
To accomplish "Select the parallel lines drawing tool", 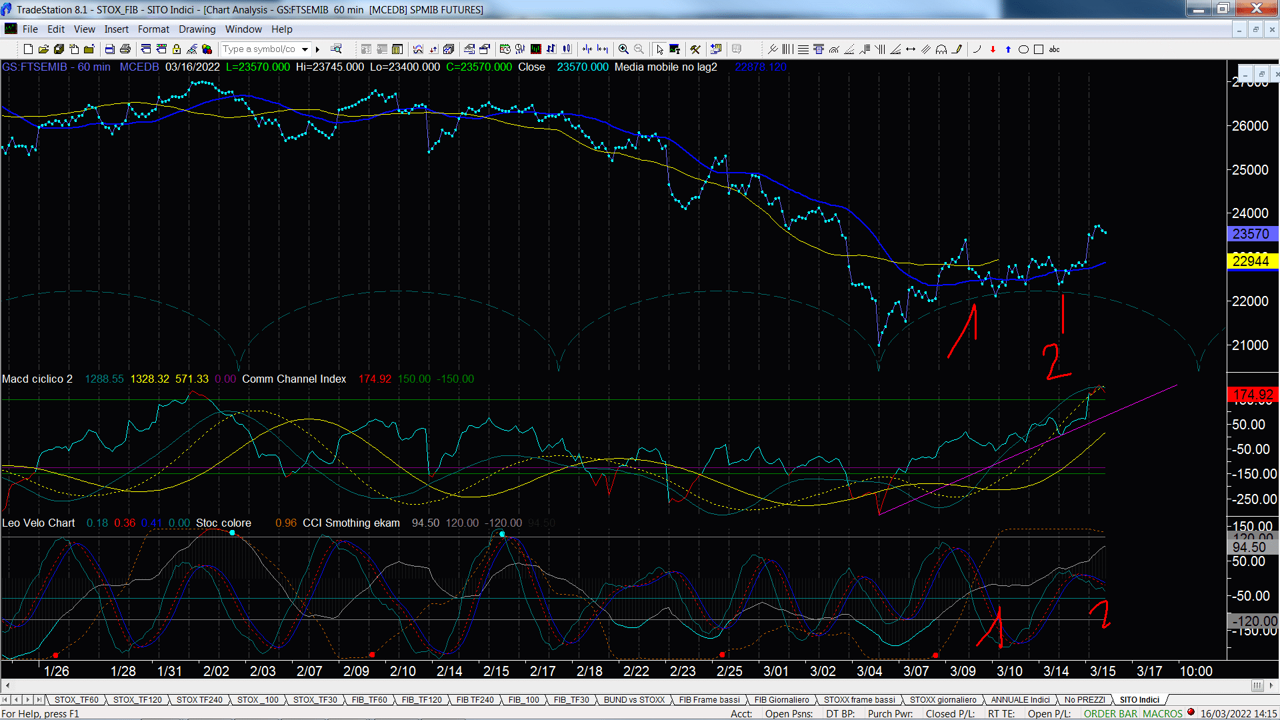I will (x=926, y=49).
